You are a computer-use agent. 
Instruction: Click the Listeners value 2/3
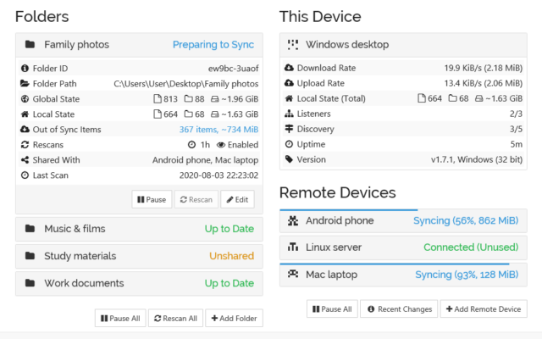[x=516, y=114]
